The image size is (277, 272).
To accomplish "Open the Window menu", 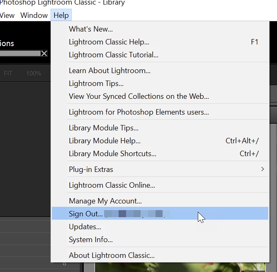I will coord(34,15).
